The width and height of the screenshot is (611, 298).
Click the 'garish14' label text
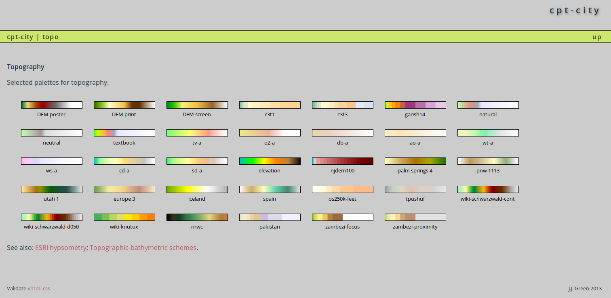(x=415, y=115)
